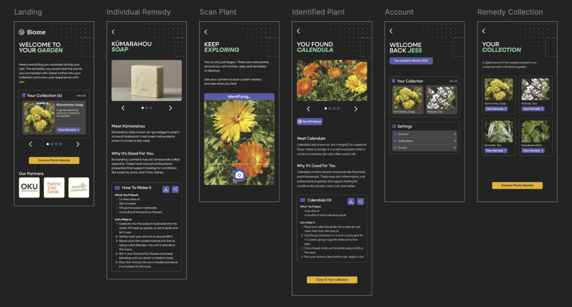The image size is (572, 307).
Task: Click the book icon next to Calendula Oil
Action: pos(303,200)
